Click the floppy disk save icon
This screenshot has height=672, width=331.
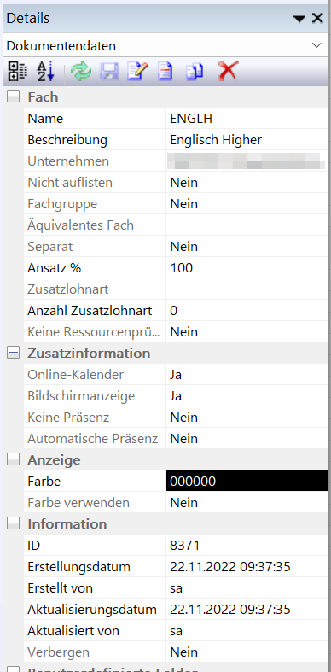(x=108, y=71)
